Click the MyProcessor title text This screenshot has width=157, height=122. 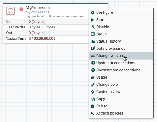pyautogui.click(x=38, y=8)
